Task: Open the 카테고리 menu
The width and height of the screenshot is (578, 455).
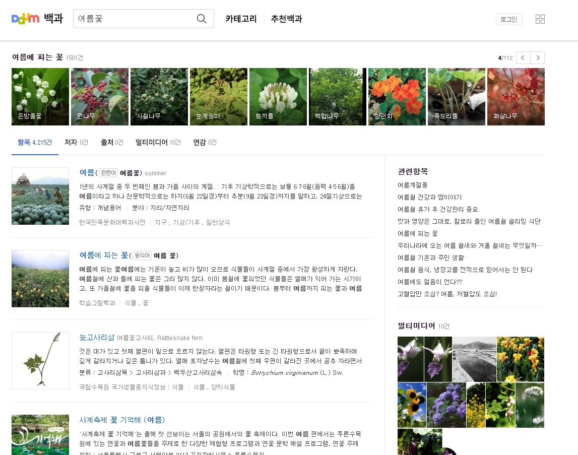Action: [x=240, y=18]
